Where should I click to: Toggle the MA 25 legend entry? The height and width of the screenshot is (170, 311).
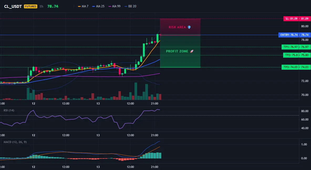pyautogui.click(x=98, y=6)
